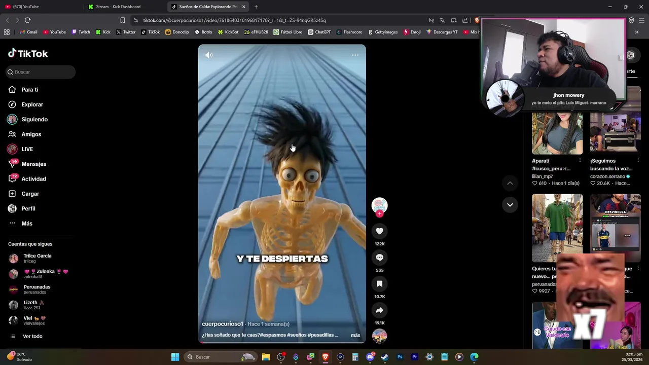Close the TikTok browser tab

tap(243, 7)
